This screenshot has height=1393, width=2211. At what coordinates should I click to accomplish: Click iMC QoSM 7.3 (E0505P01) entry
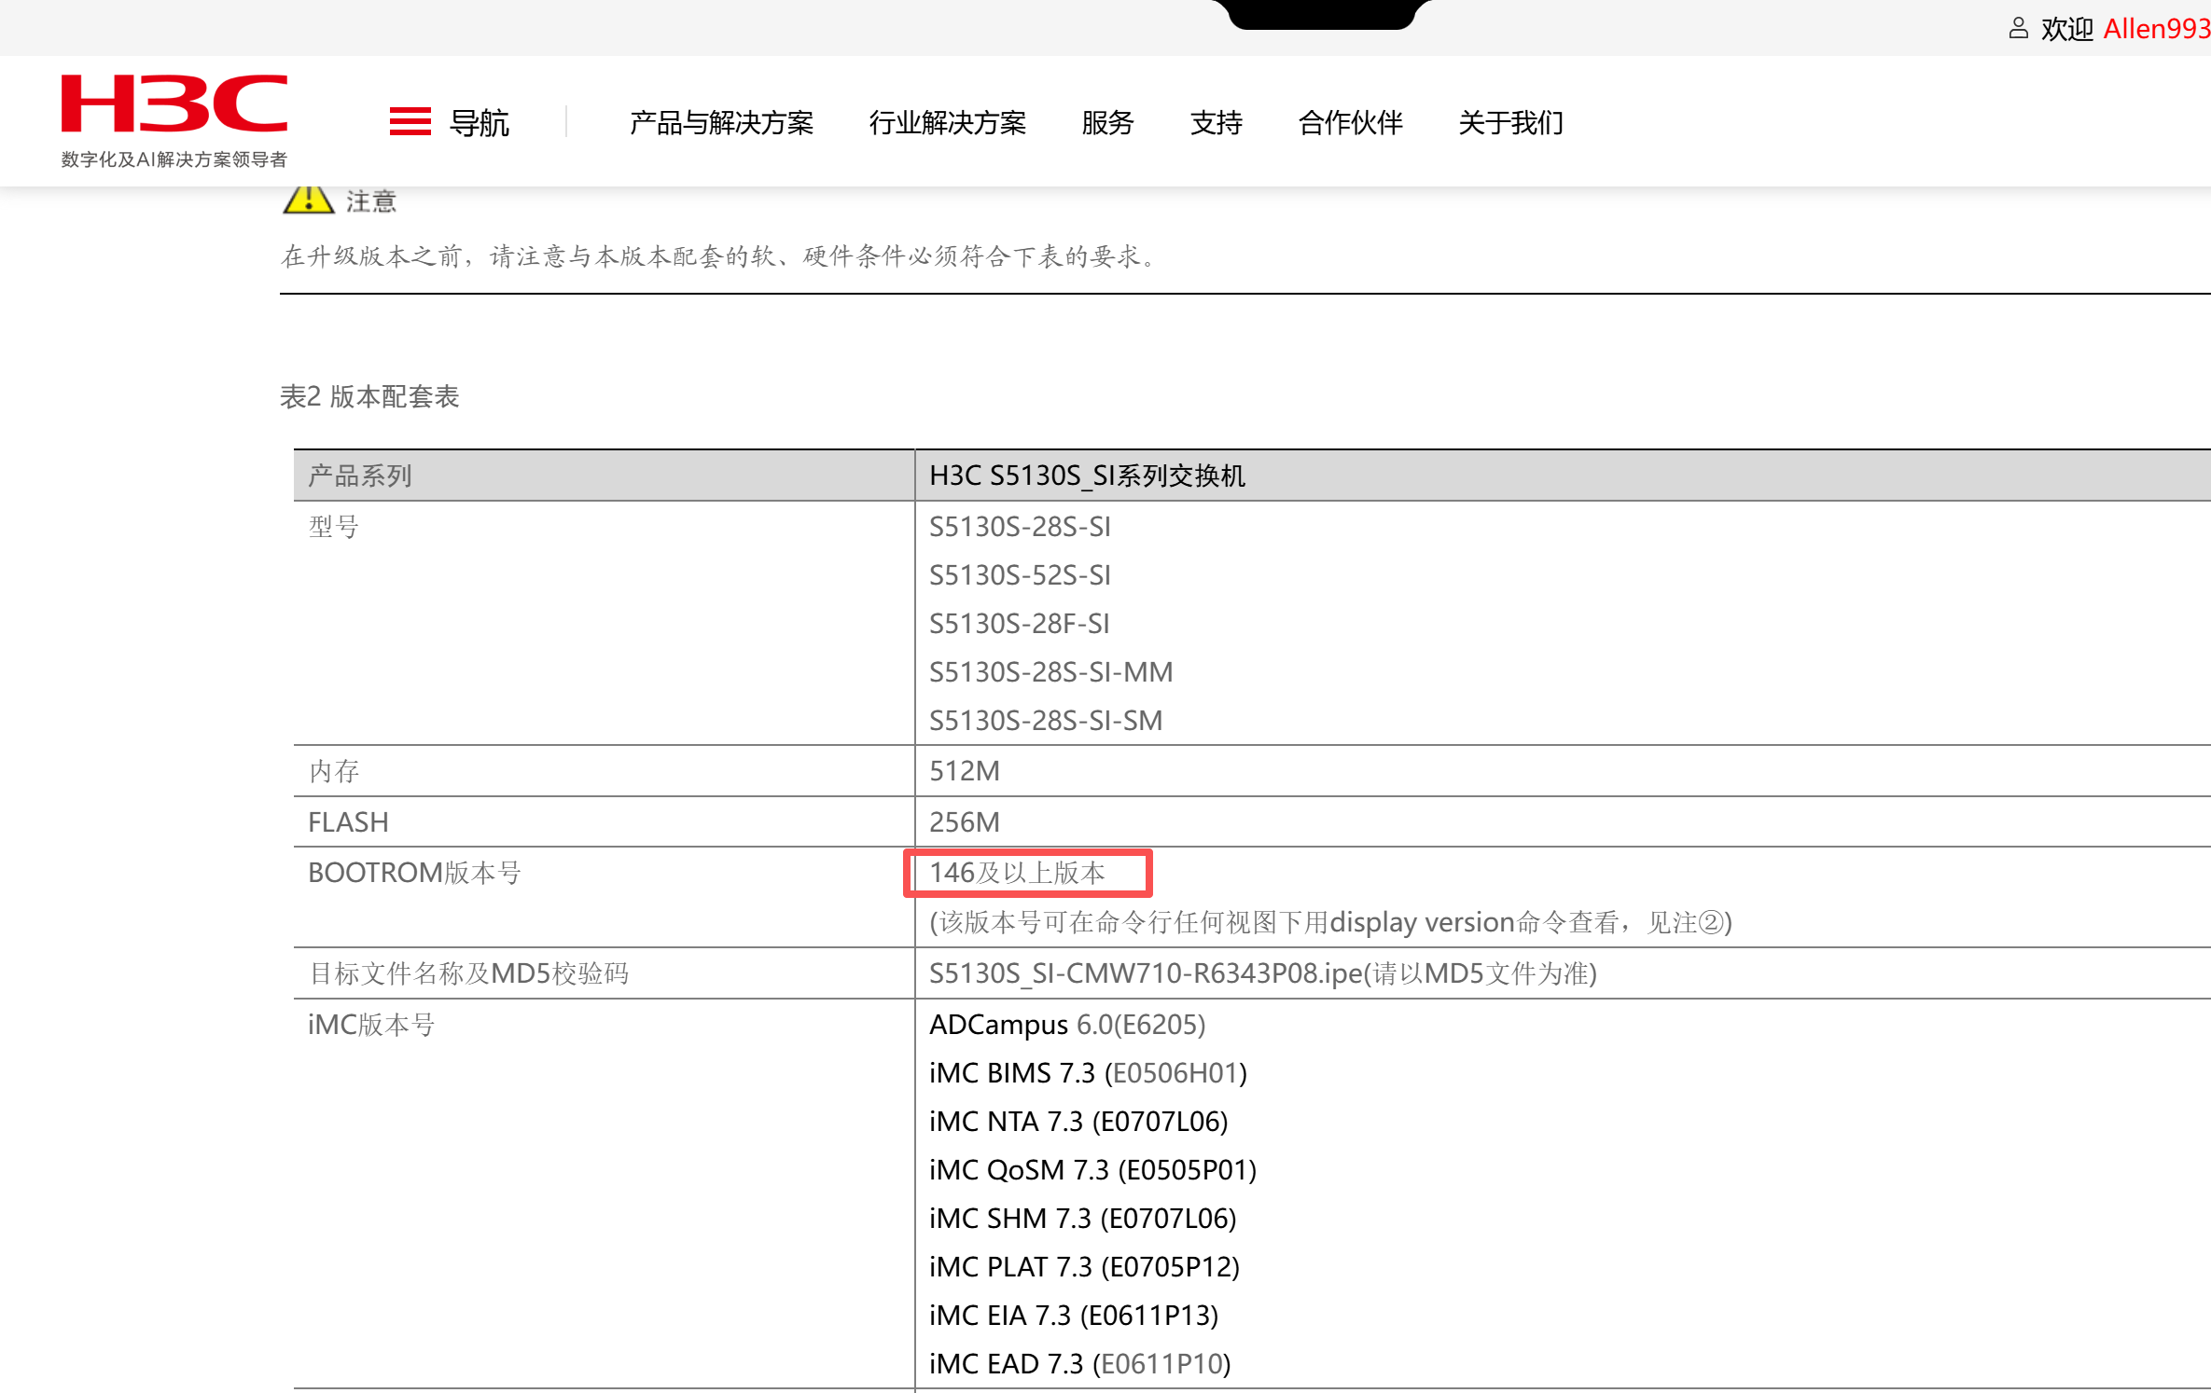1092,1170
